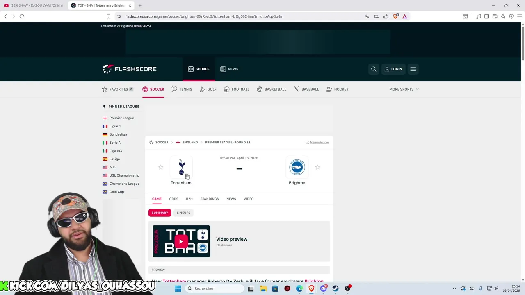Select the Hockey sport tab
This screenshot has width=525, height=295.
click(338, 89)
